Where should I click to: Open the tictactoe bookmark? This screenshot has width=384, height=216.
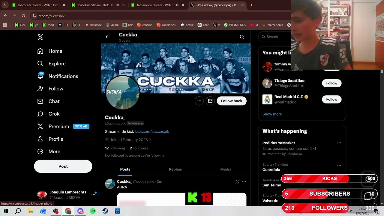pos(93,25)
